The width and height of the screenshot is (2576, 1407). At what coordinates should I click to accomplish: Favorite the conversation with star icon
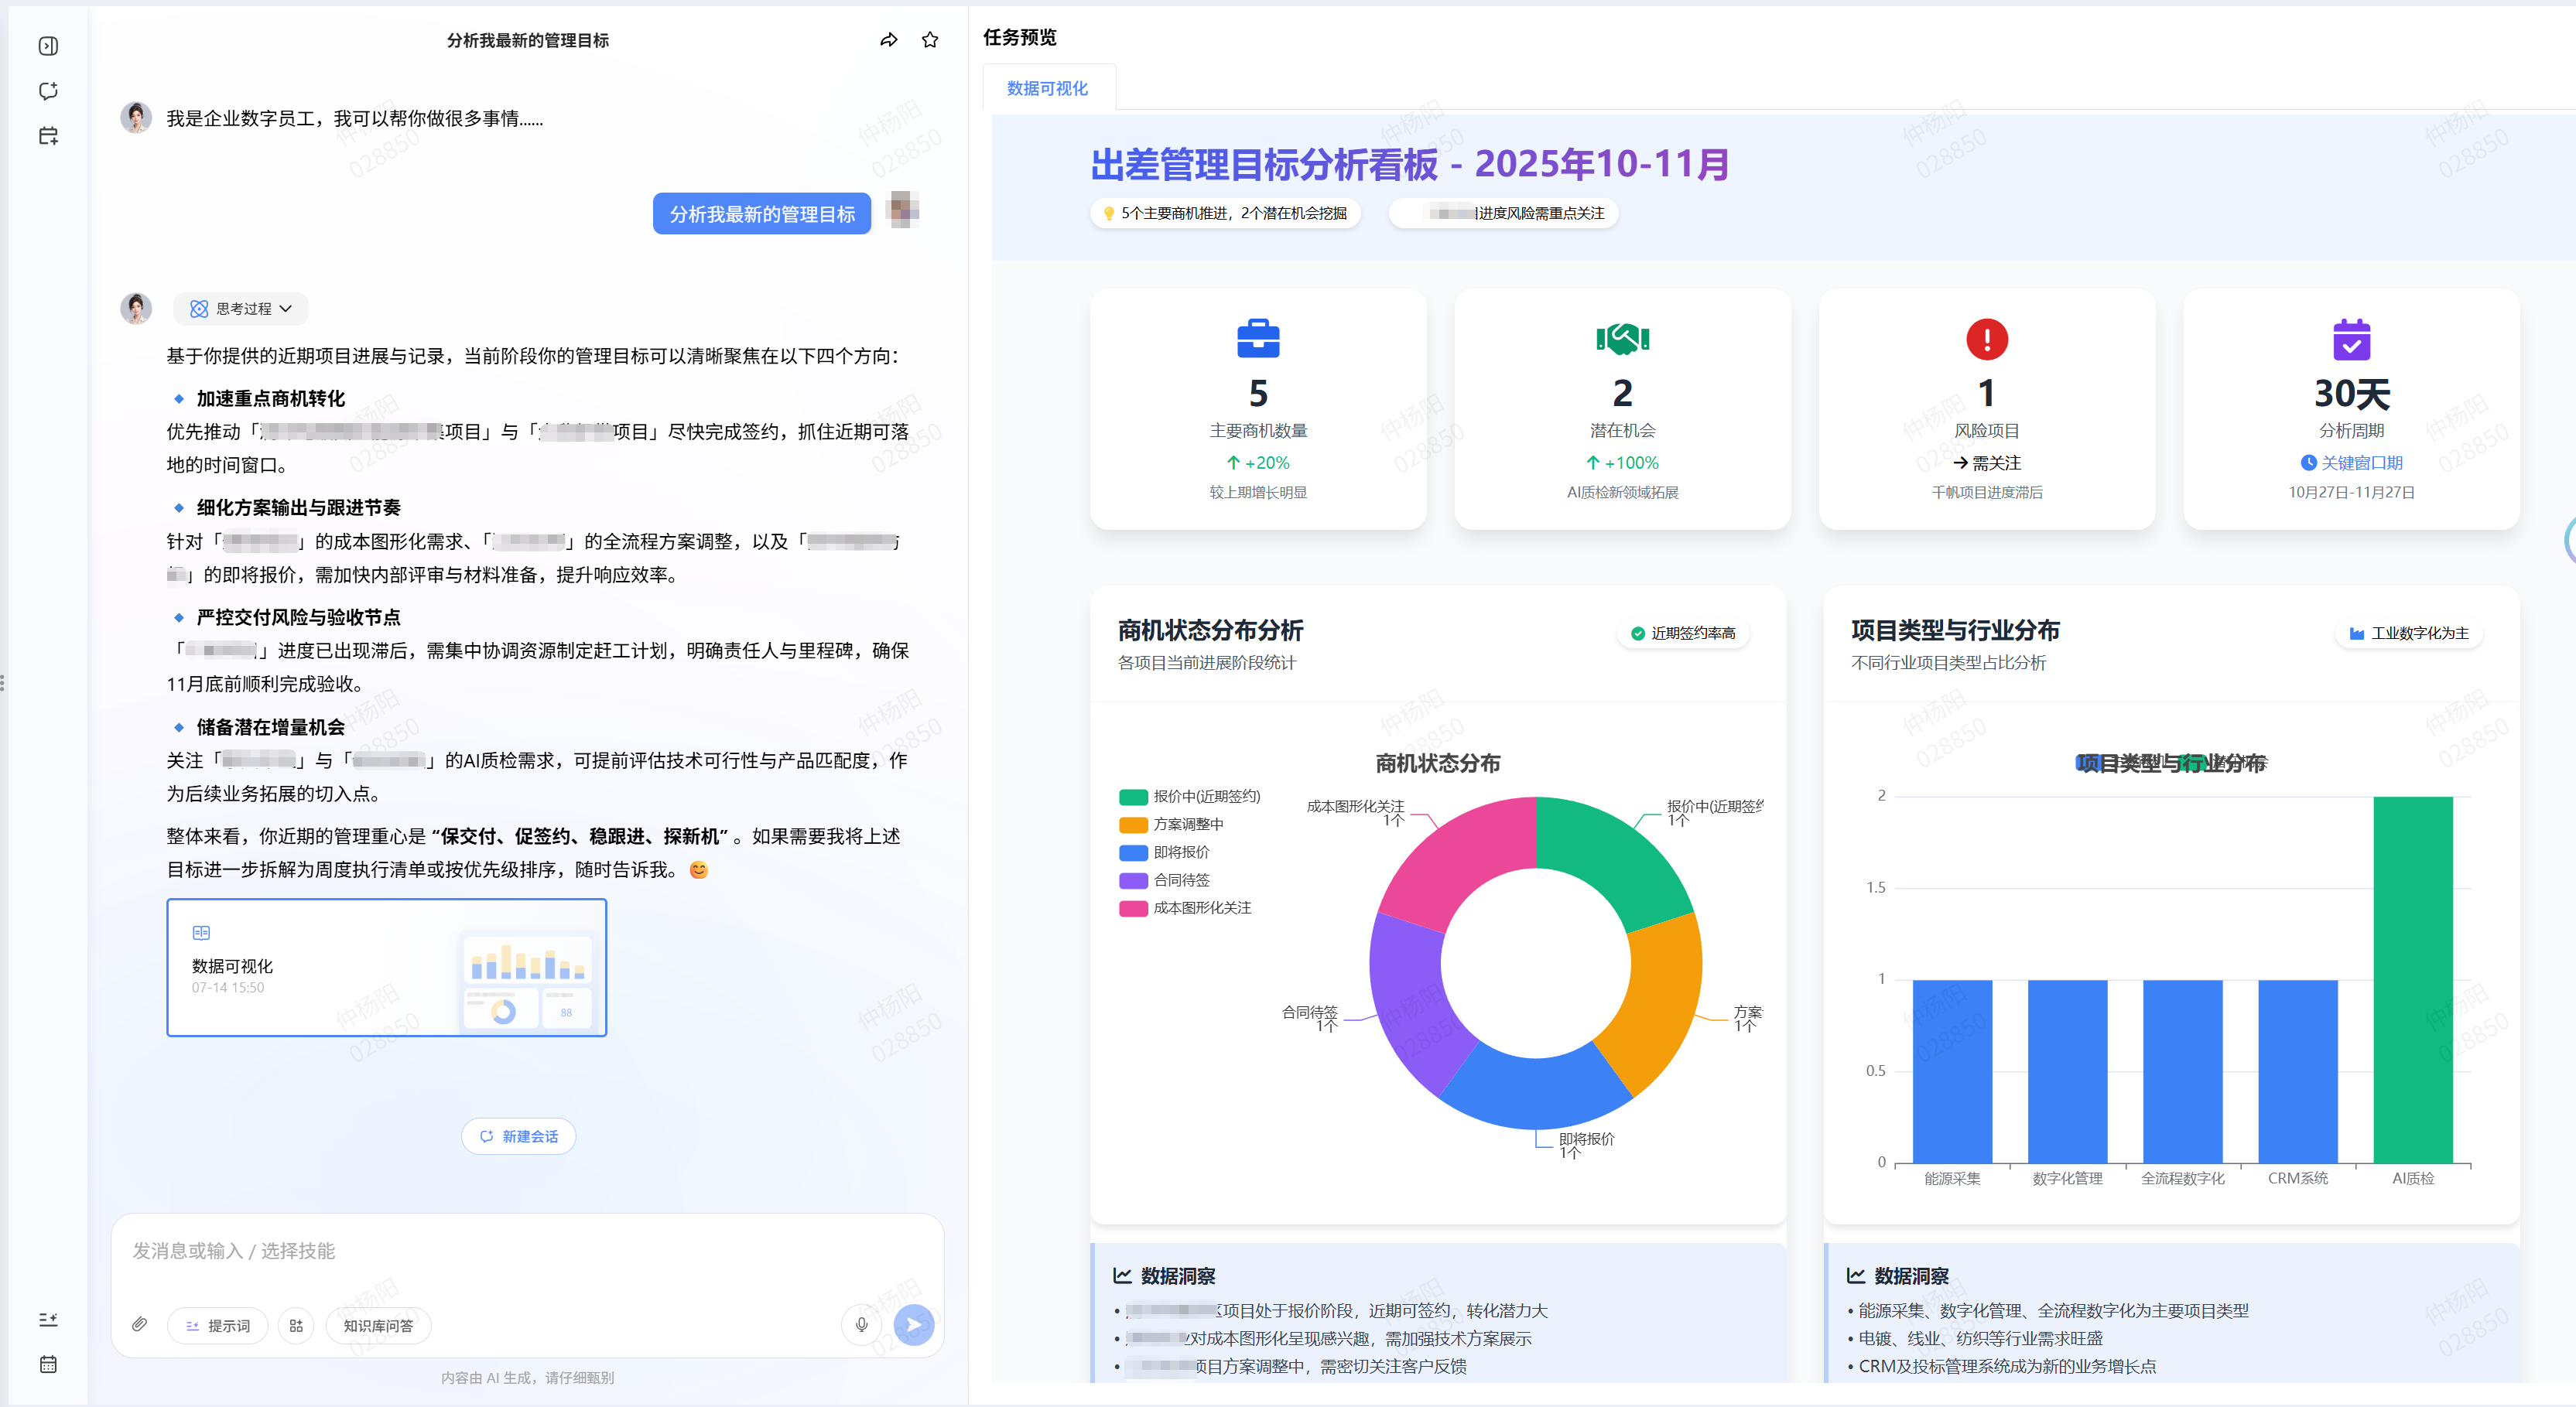pyautogui.click(x=930, y=40)
